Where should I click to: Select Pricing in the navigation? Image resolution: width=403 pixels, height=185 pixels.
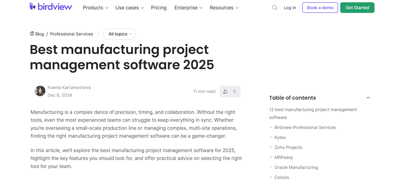159,8
